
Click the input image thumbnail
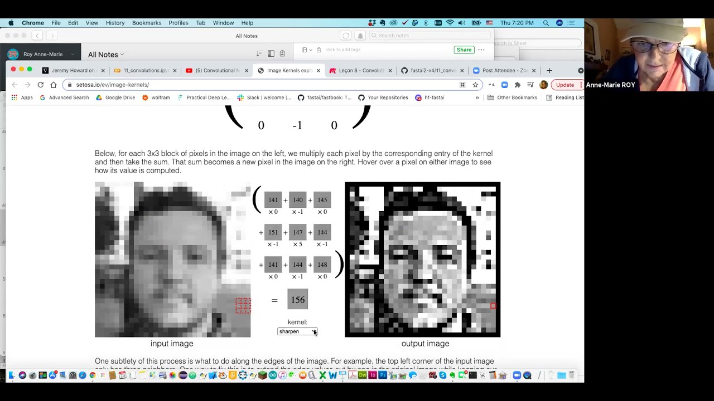[172, 260]
